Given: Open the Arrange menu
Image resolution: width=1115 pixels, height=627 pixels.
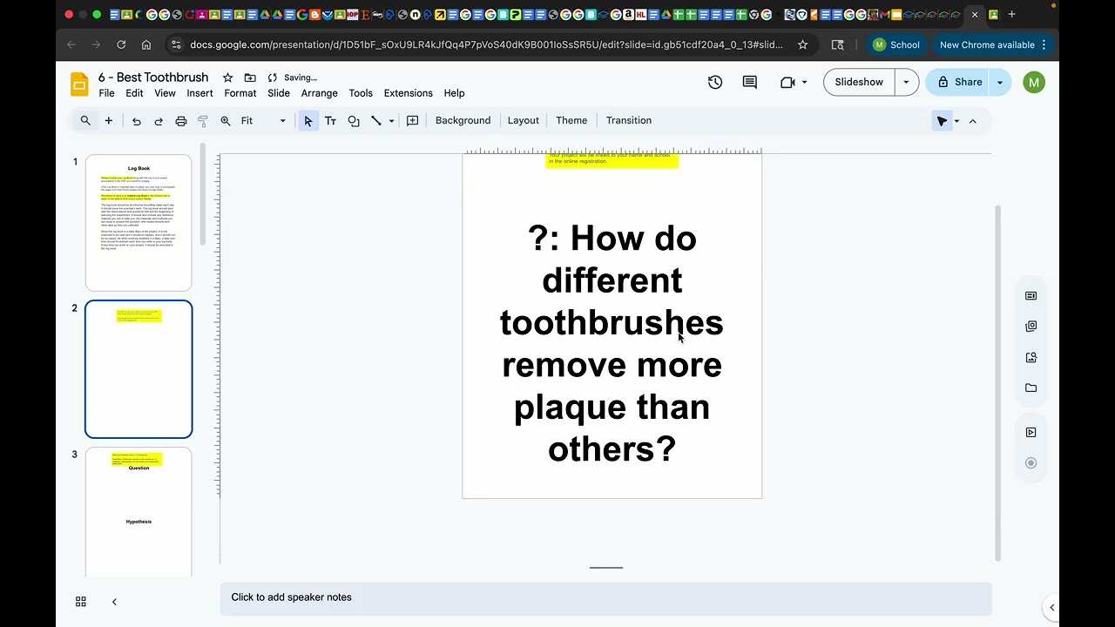Looking at the screenshot, I should [320, 93].
